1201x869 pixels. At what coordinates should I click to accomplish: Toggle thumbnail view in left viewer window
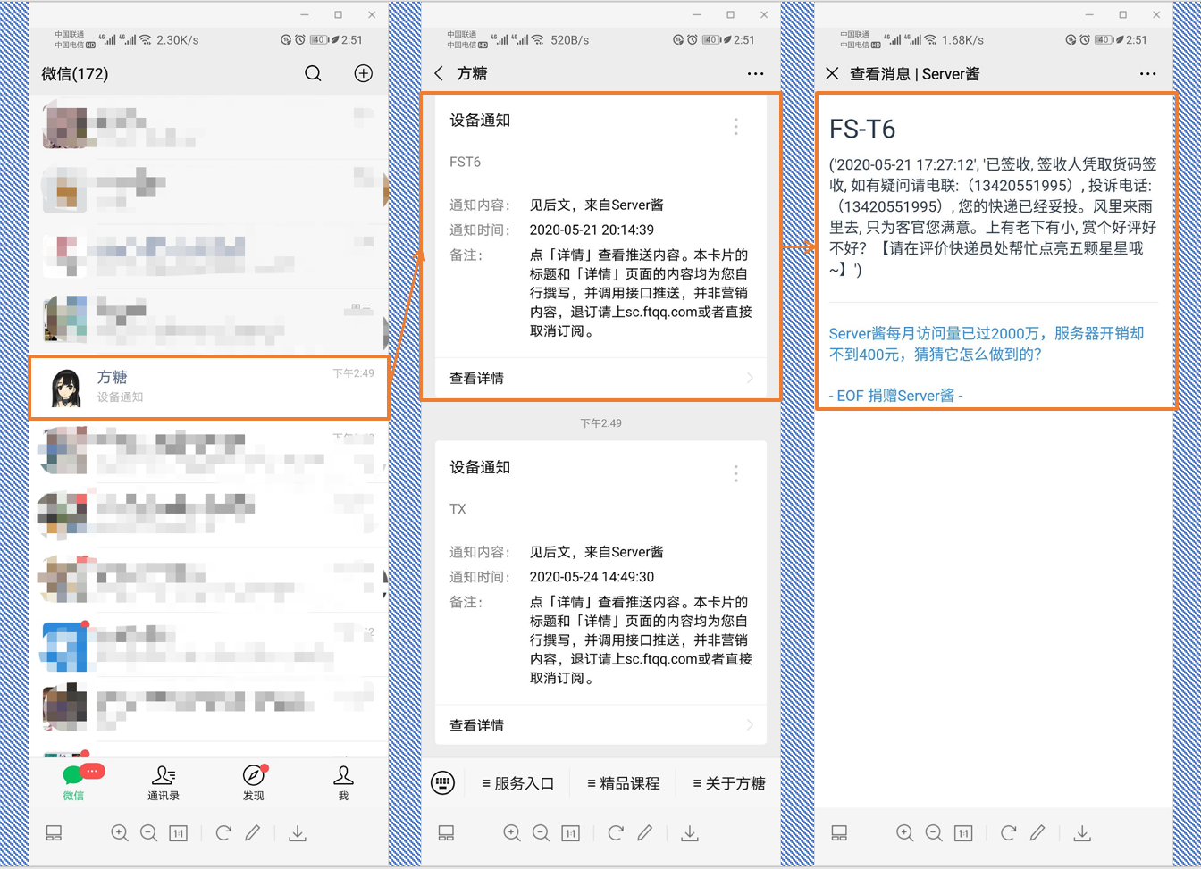tap(54, 832)
